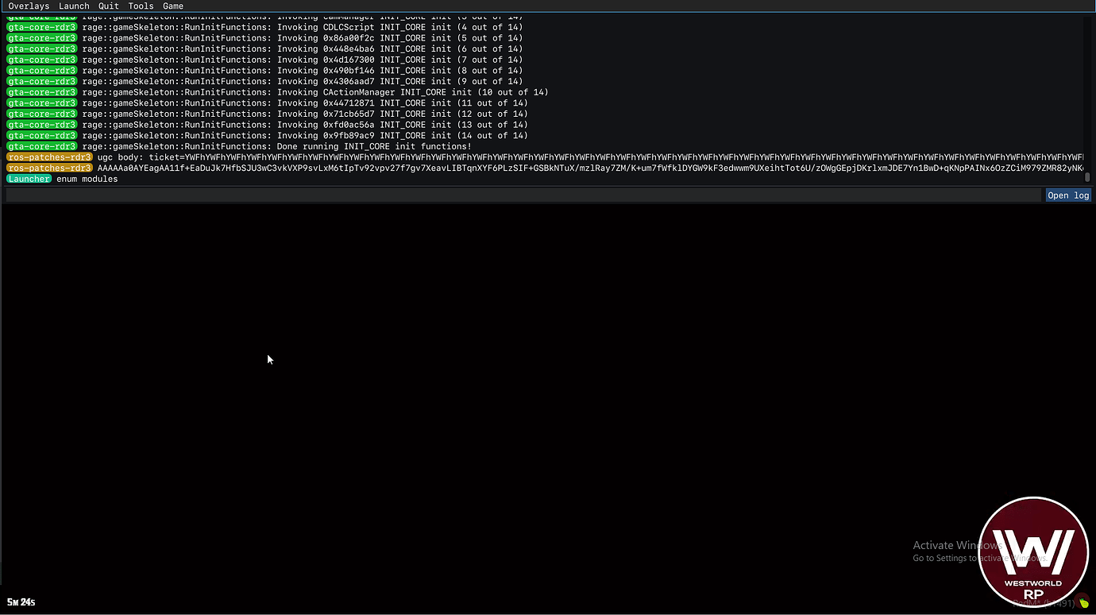
Task: Open the Tools menu
Action: pos(141,6)
